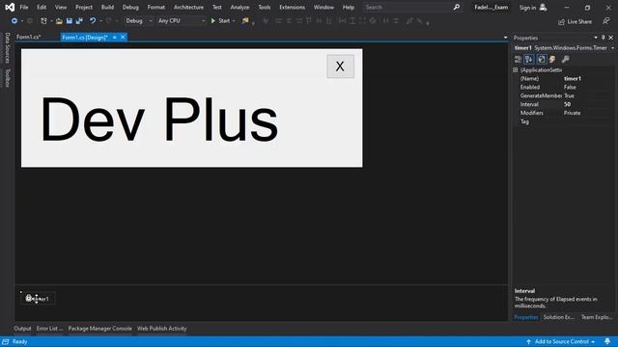The height and width of the screenshot is (347, 618).
Task: Click the search magnifier icon in title bar
Action: pos(456,7)
